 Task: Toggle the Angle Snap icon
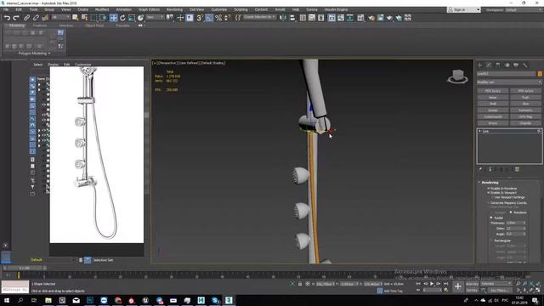209,18
